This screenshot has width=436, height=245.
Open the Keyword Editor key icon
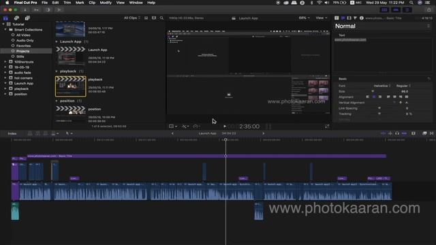[x=36, y=10]
